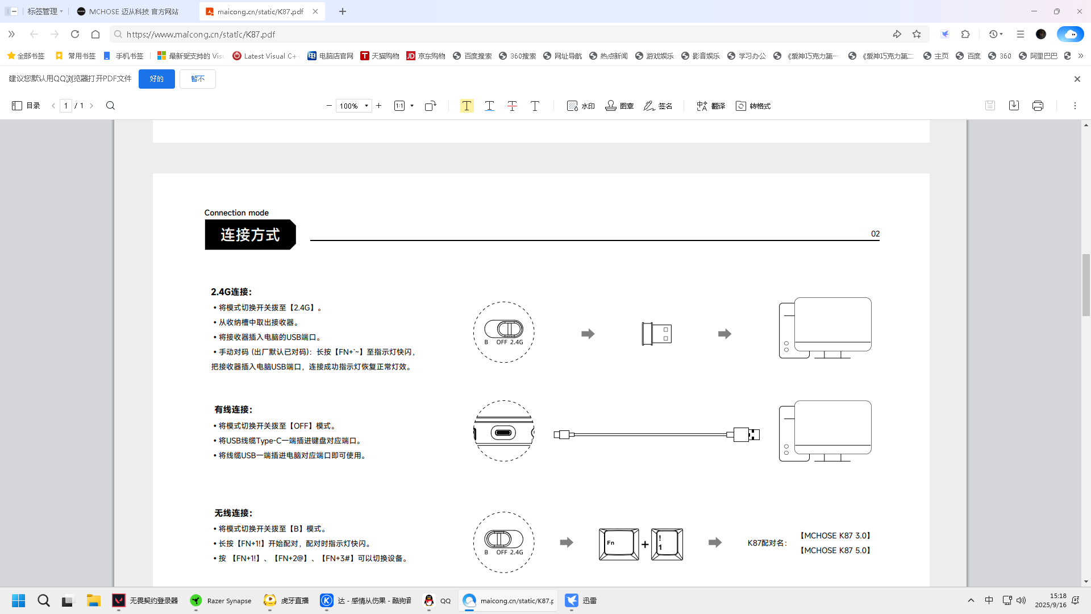Navigate back in browser history

click(x=34, y=34)
